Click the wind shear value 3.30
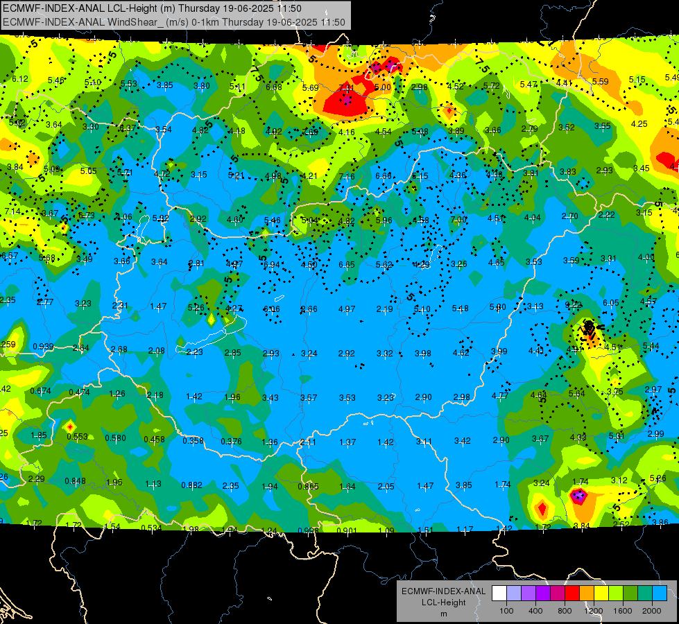The width and height of the screenshot is (679, 624). point(91,127)
